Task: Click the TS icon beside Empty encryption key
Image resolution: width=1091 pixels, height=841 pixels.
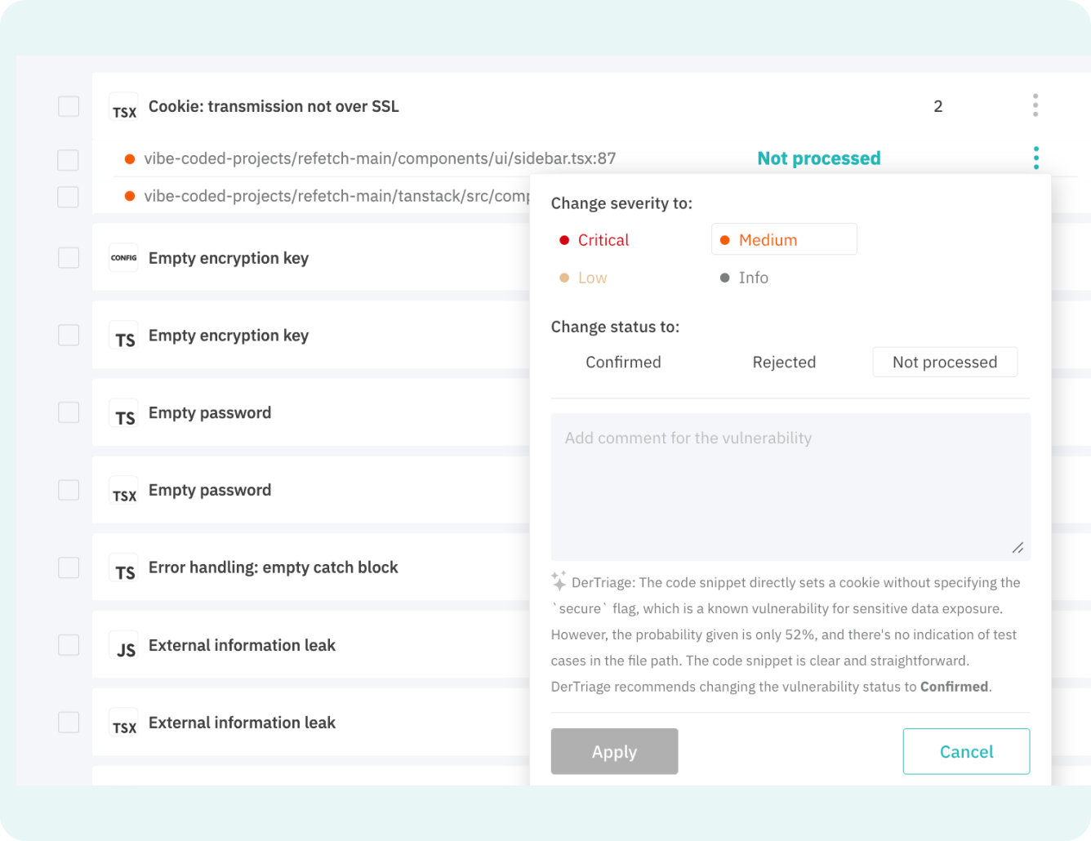Action: coord(124,336)
